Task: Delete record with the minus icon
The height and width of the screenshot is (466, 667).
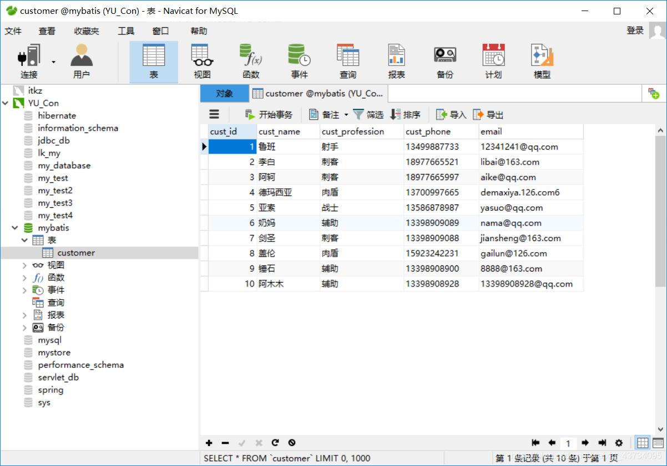Action: click(225, 443)
